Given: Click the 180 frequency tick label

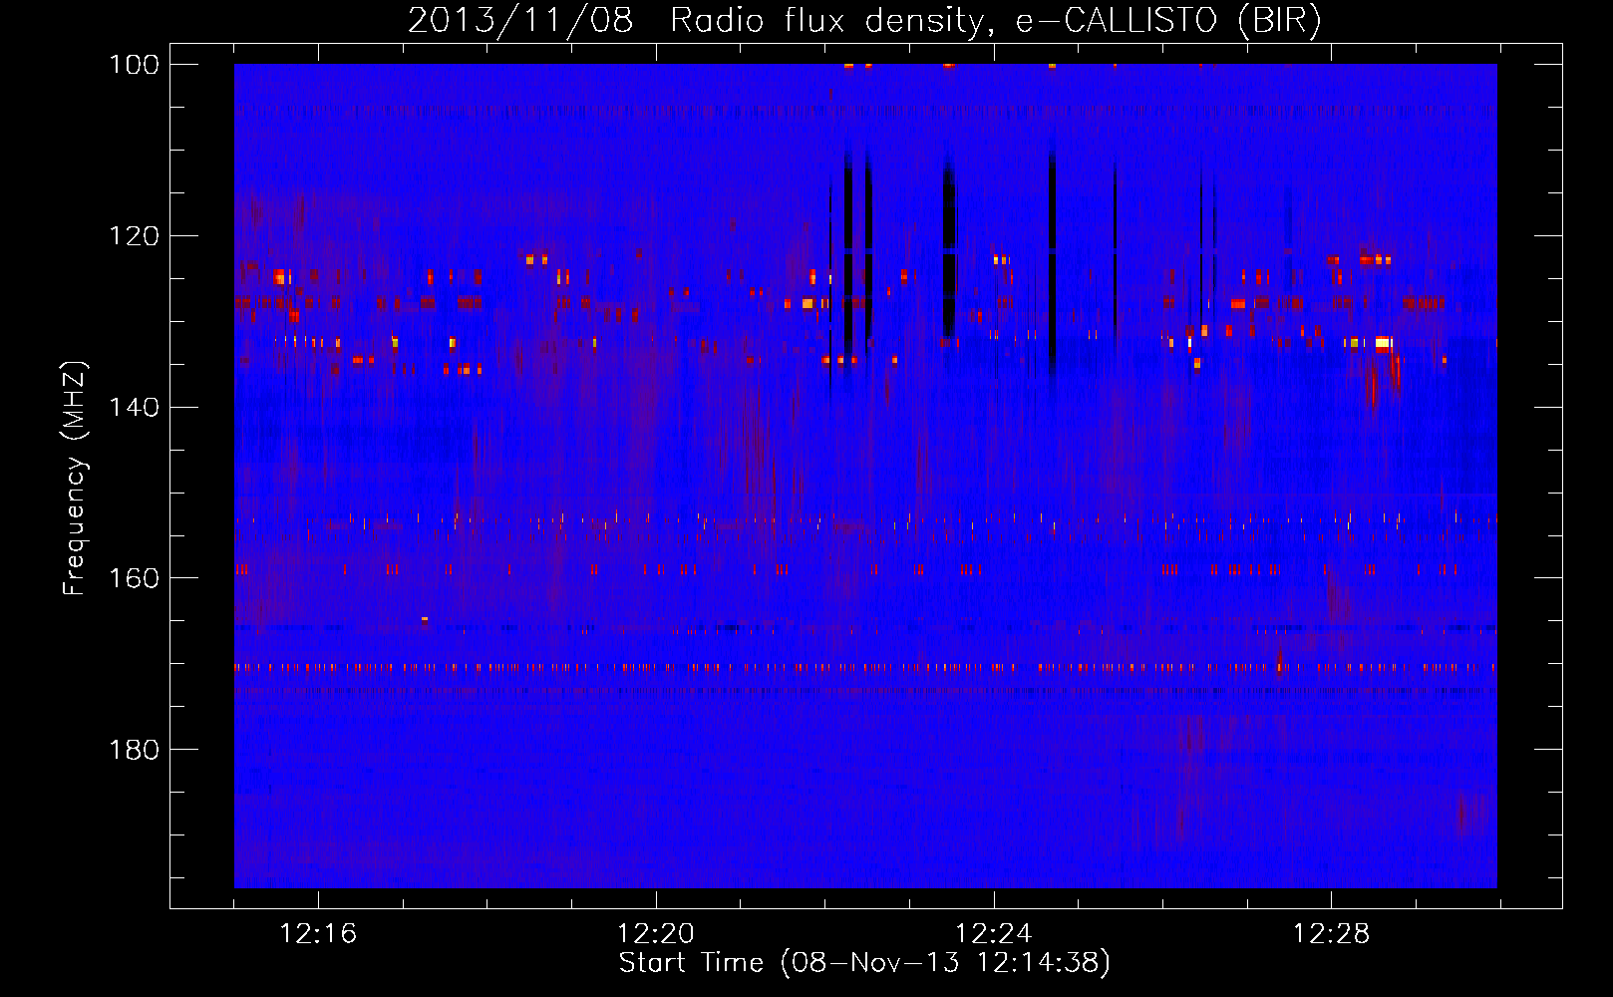Looking at the screenshot, I should [x=133, y=750].
